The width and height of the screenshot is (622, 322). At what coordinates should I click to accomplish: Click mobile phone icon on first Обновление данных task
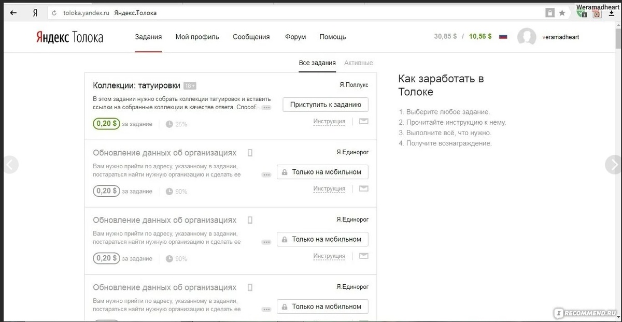(250, 153)
